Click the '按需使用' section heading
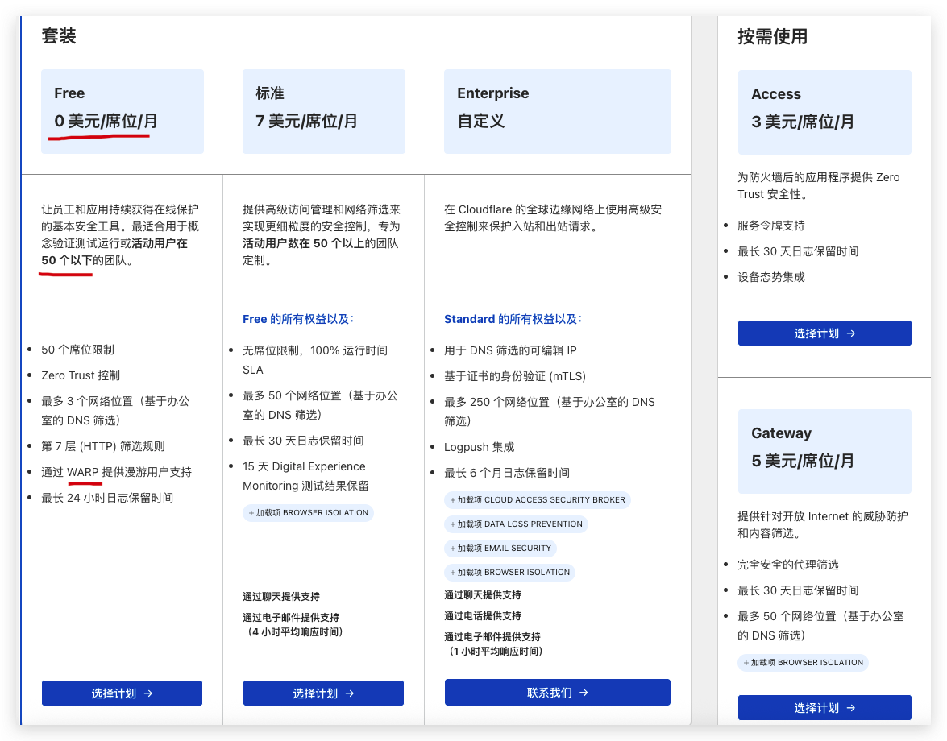Image resolution: width=947 pixels, height=741 pixels. click(x=772, y=37)
